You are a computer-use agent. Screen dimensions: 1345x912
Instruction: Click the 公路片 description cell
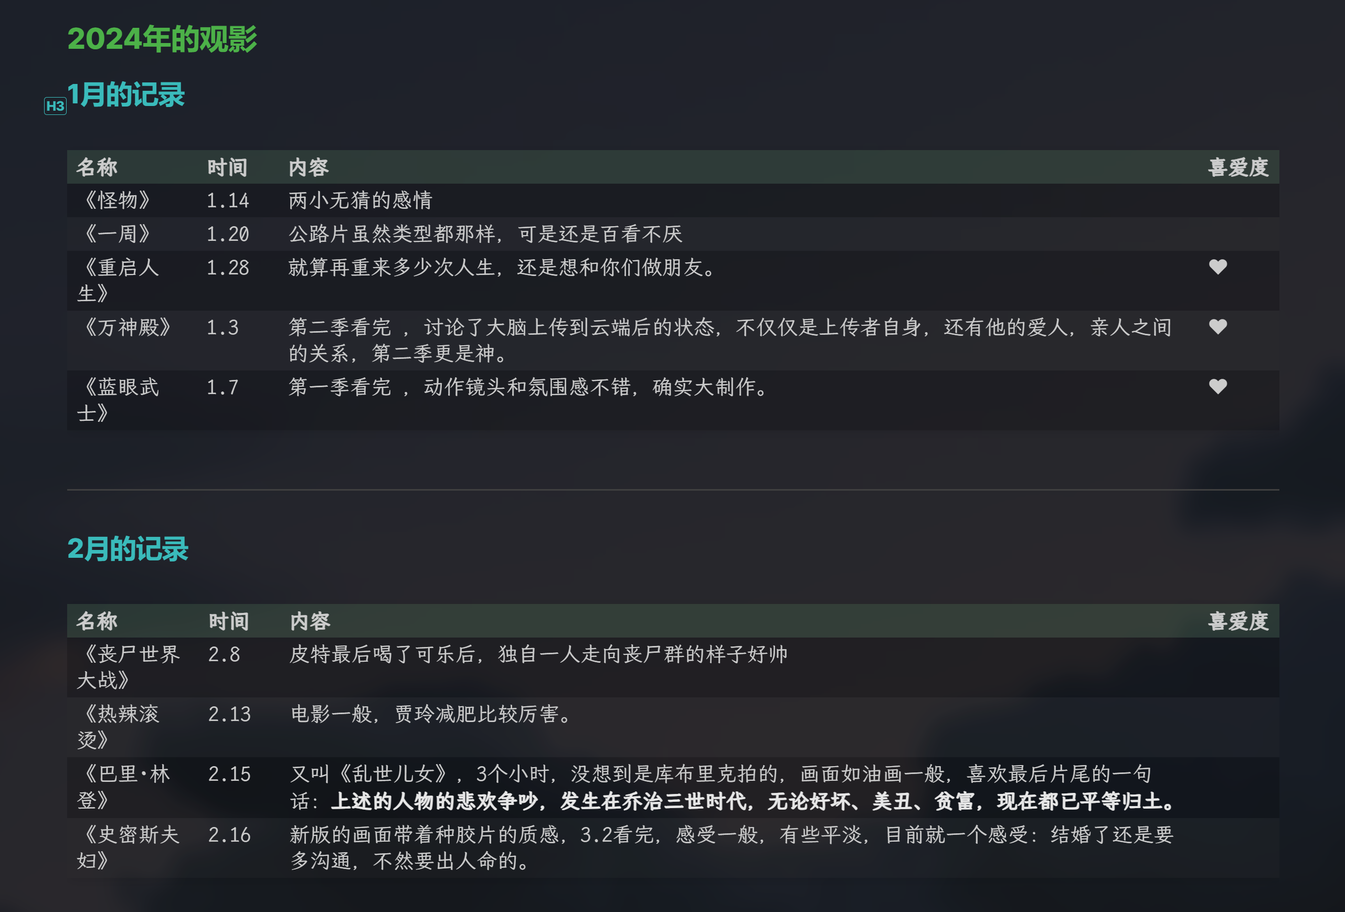pos(485,235)
